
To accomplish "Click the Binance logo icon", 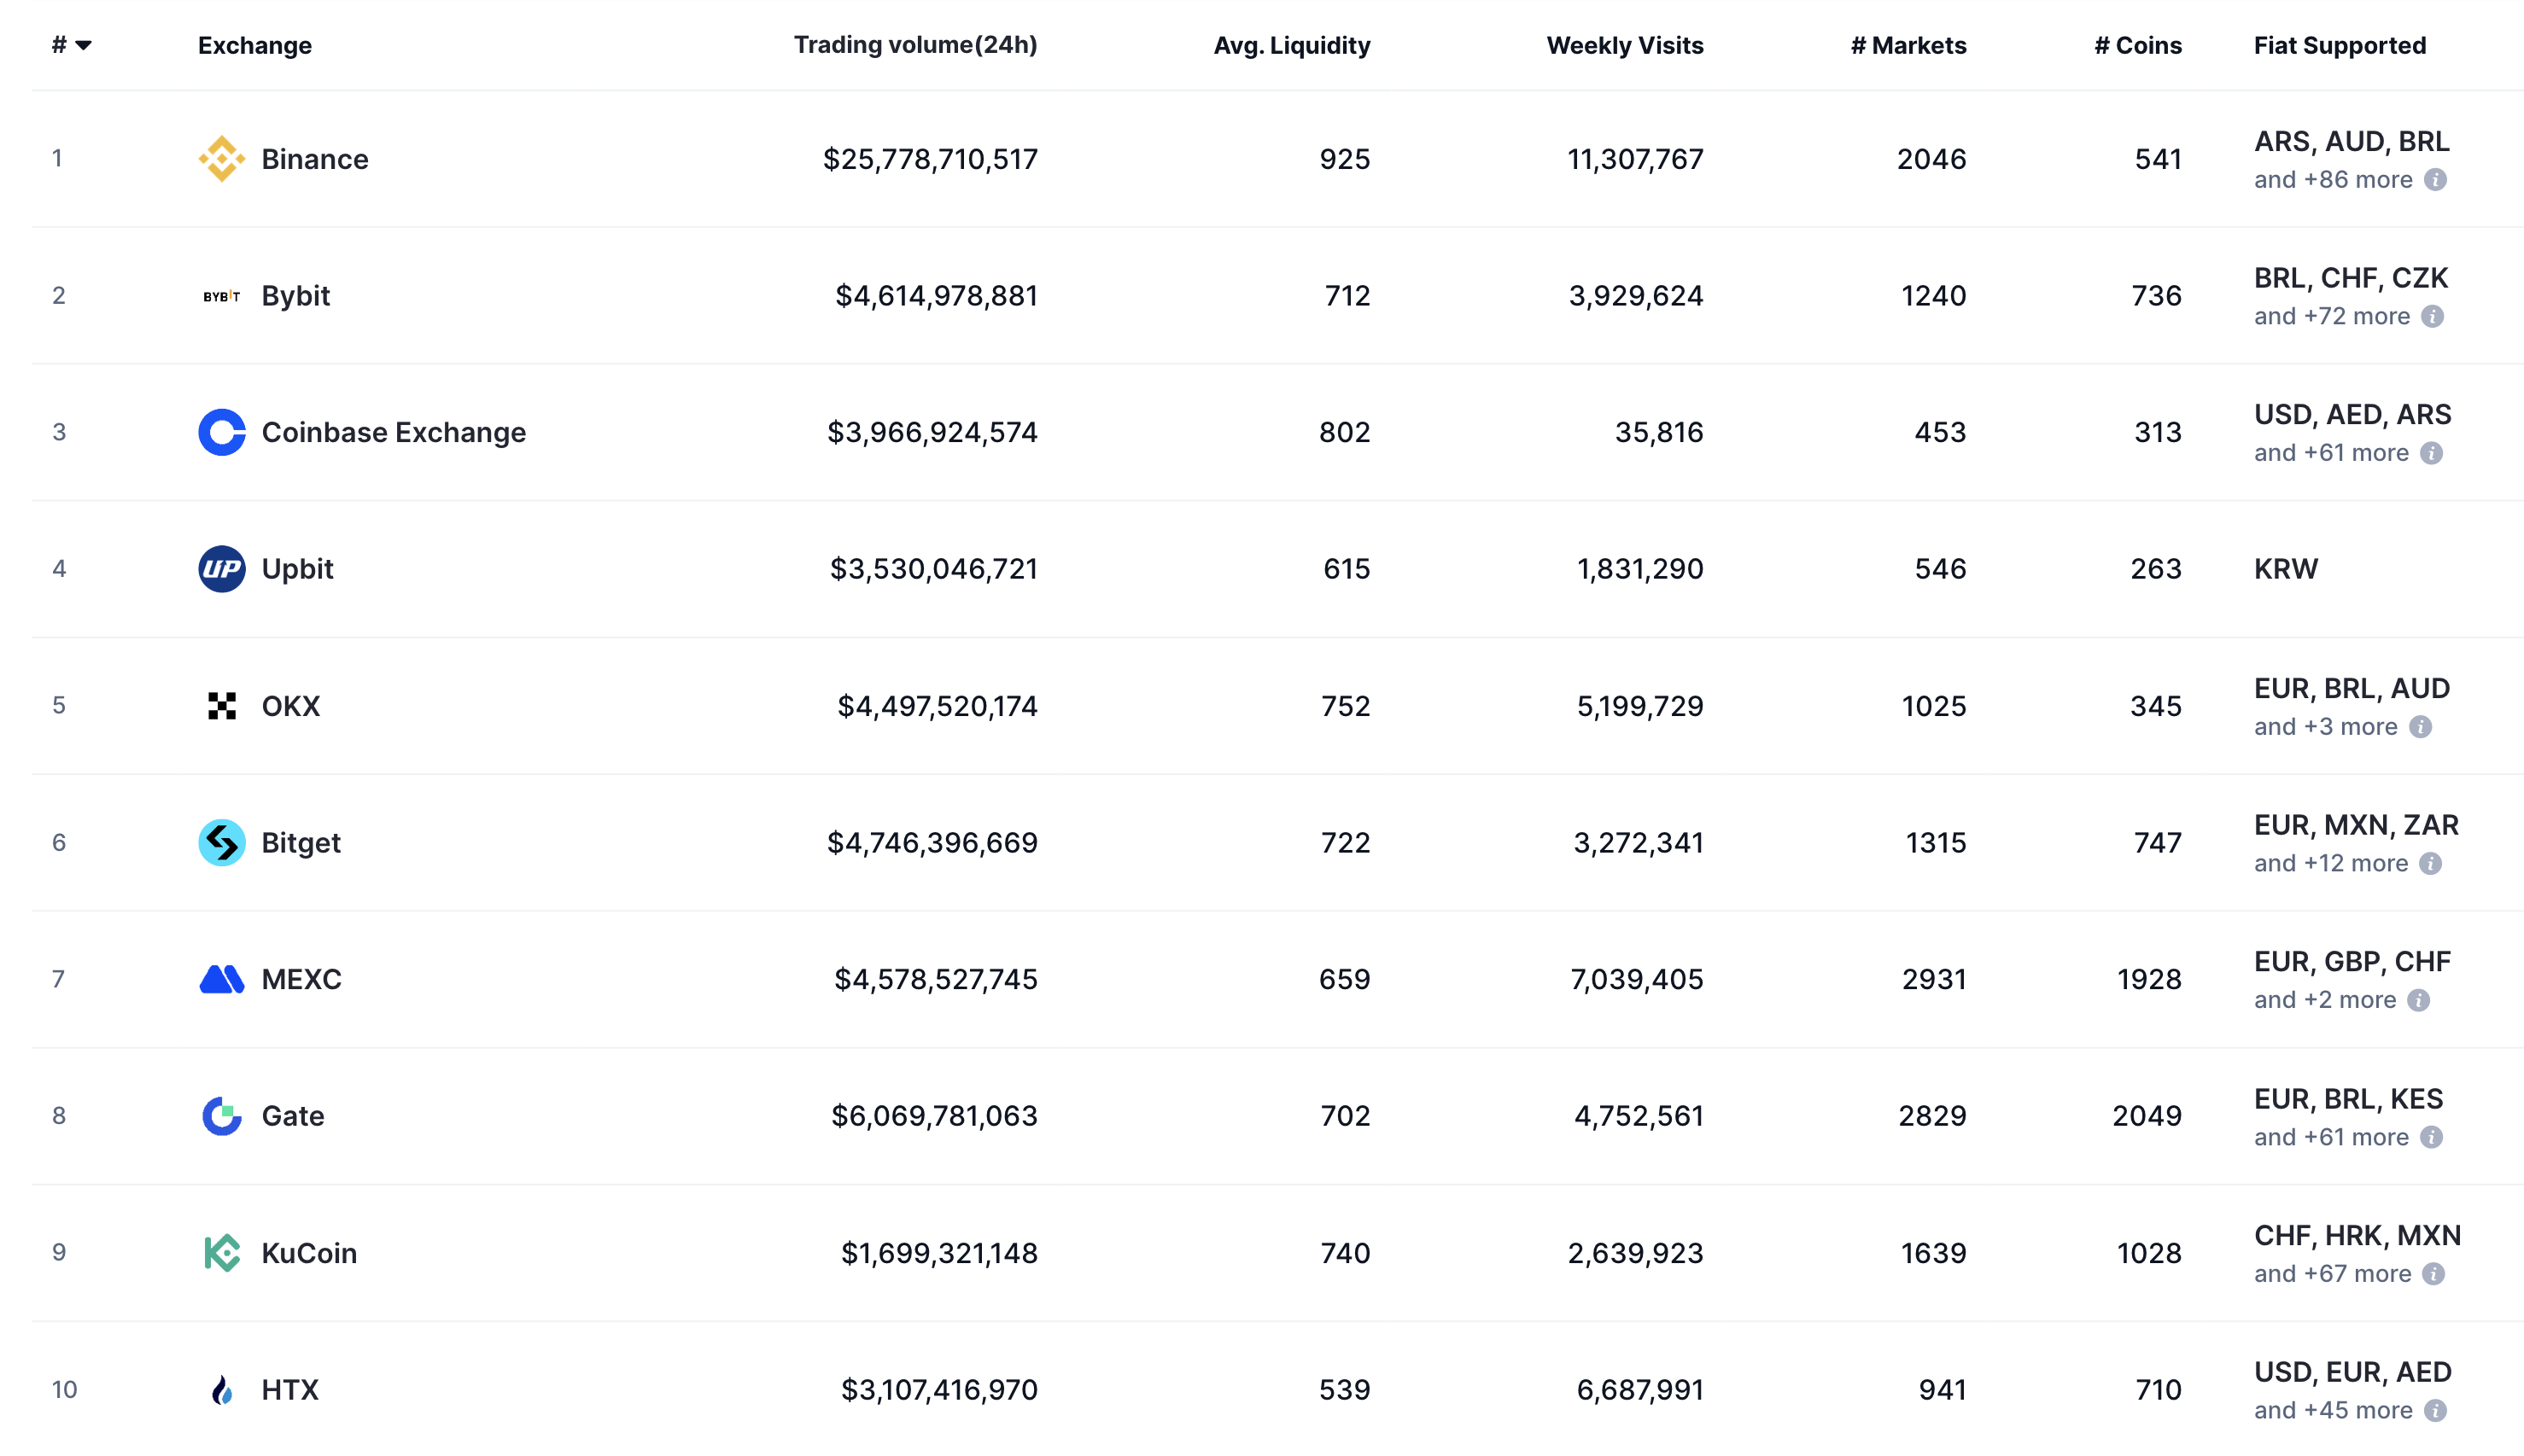I will [221, 159].
